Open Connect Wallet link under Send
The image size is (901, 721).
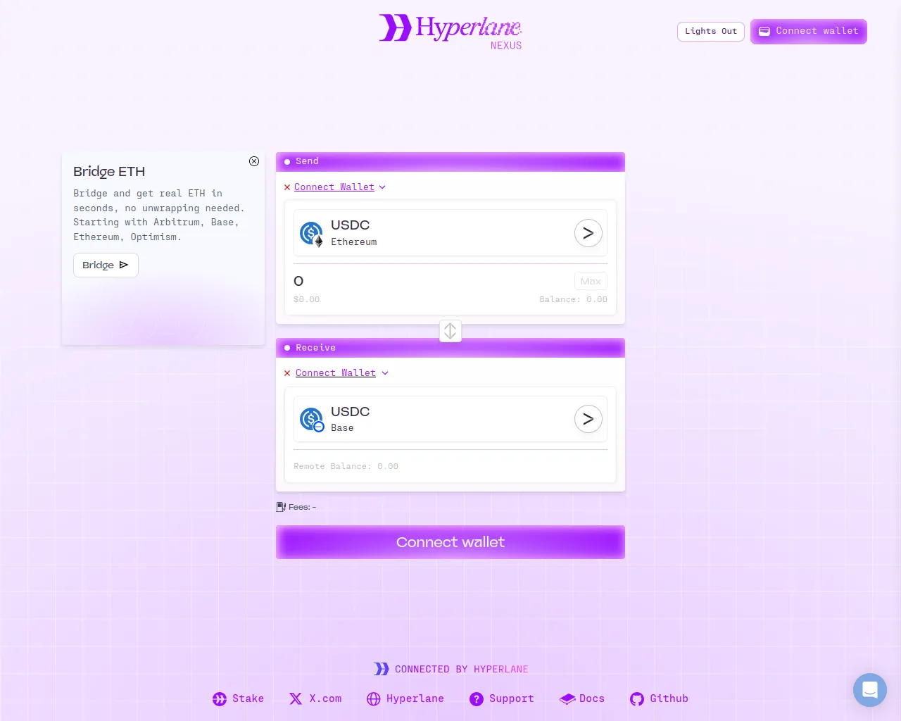(x=334, y=187)
